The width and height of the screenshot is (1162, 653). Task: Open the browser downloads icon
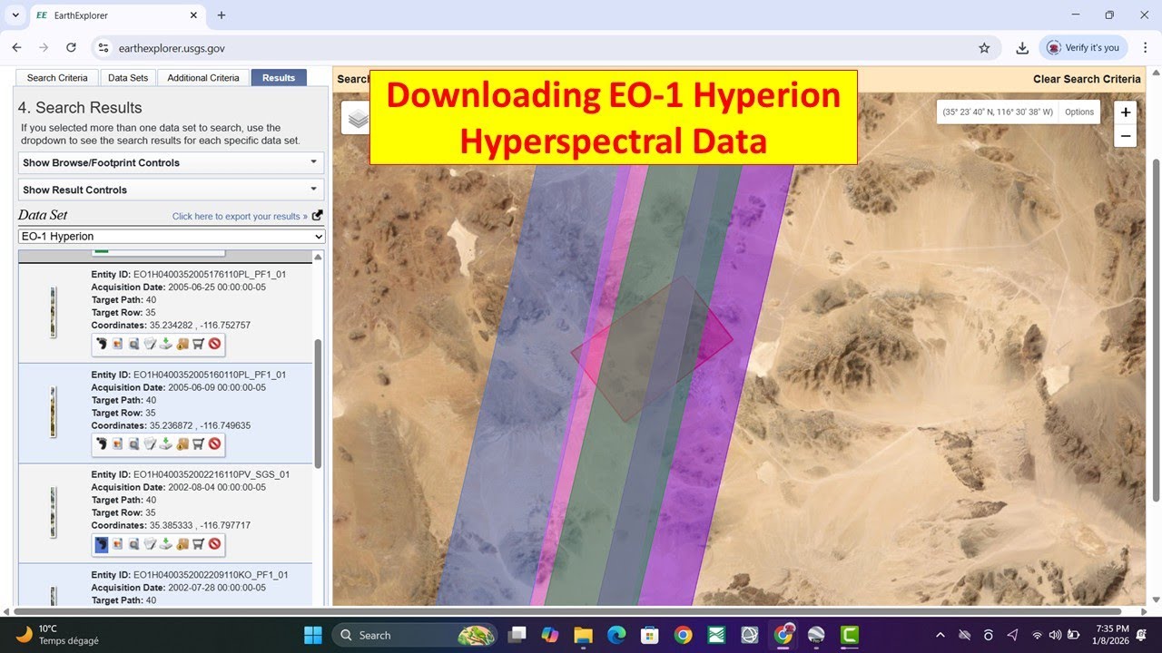click(x=1022, y=48)
